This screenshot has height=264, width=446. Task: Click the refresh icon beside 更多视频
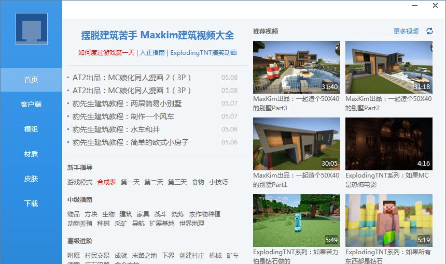coord(429,31)
